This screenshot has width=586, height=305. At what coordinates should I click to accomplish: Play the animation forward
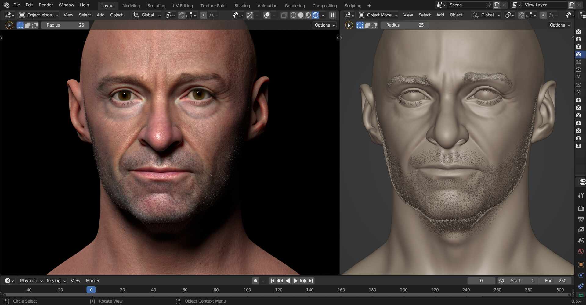coord(295,281)
